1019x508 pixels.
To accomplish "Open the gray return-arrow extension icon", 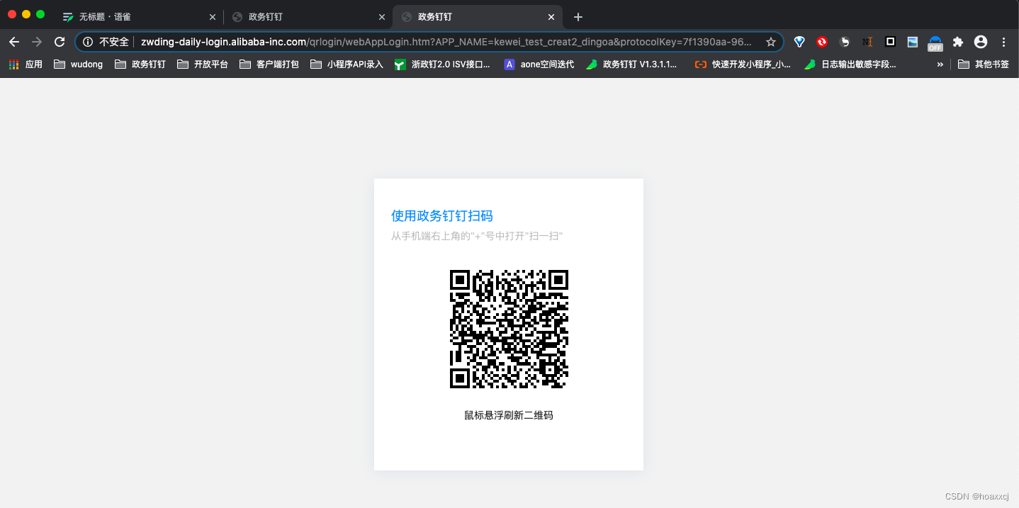I will click(845, 42).
